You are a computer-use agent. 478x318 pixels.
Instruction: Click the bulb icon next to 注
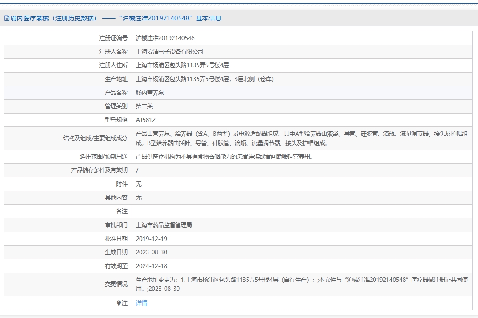(x=119, y=303)
